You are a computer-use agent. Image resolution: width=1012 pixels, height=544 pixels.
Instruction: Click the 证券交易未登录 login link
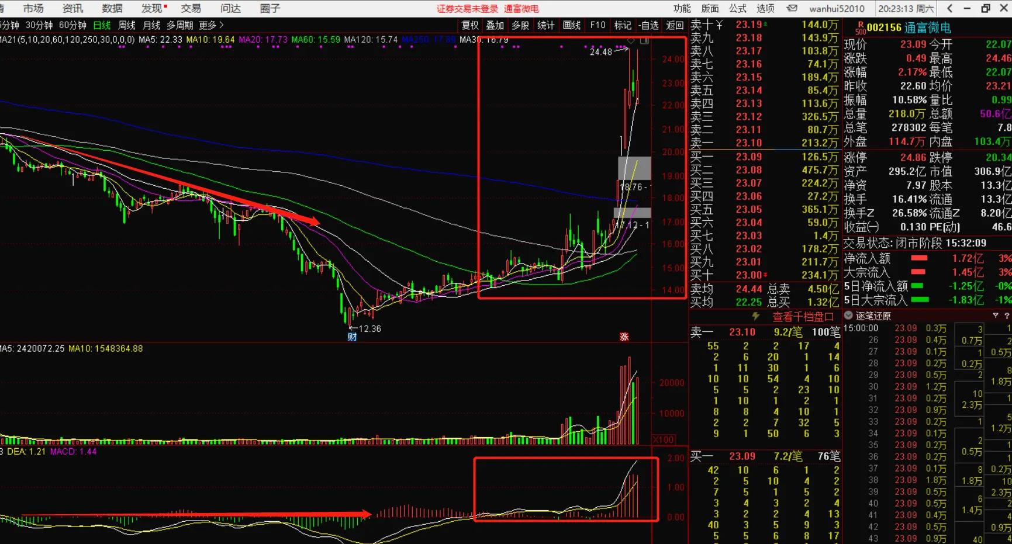coord(467,9)
